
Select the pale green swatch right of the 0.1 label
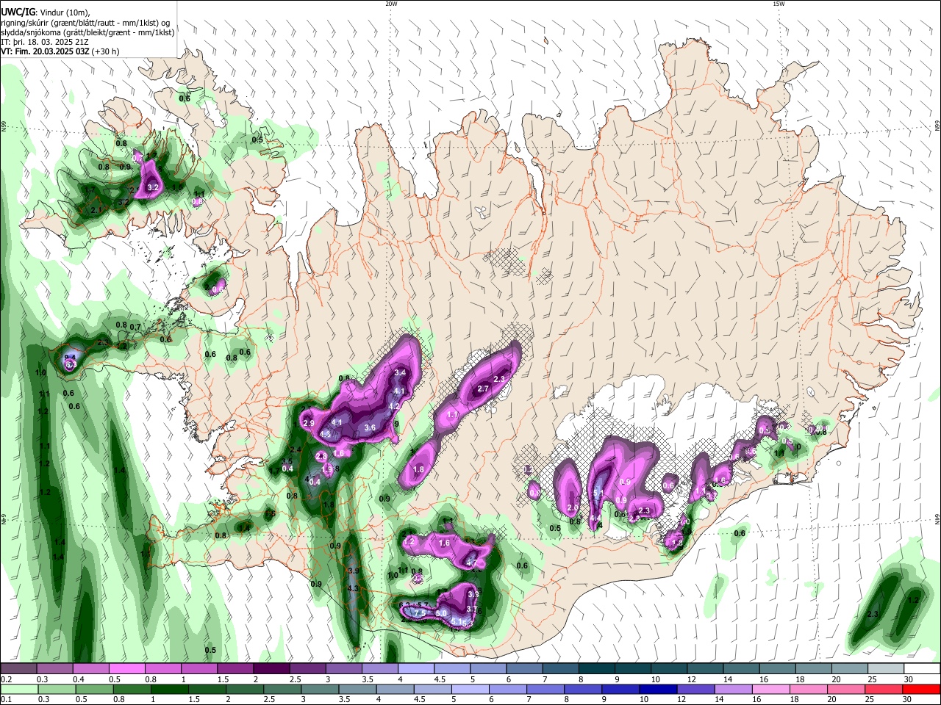(18, 690)
